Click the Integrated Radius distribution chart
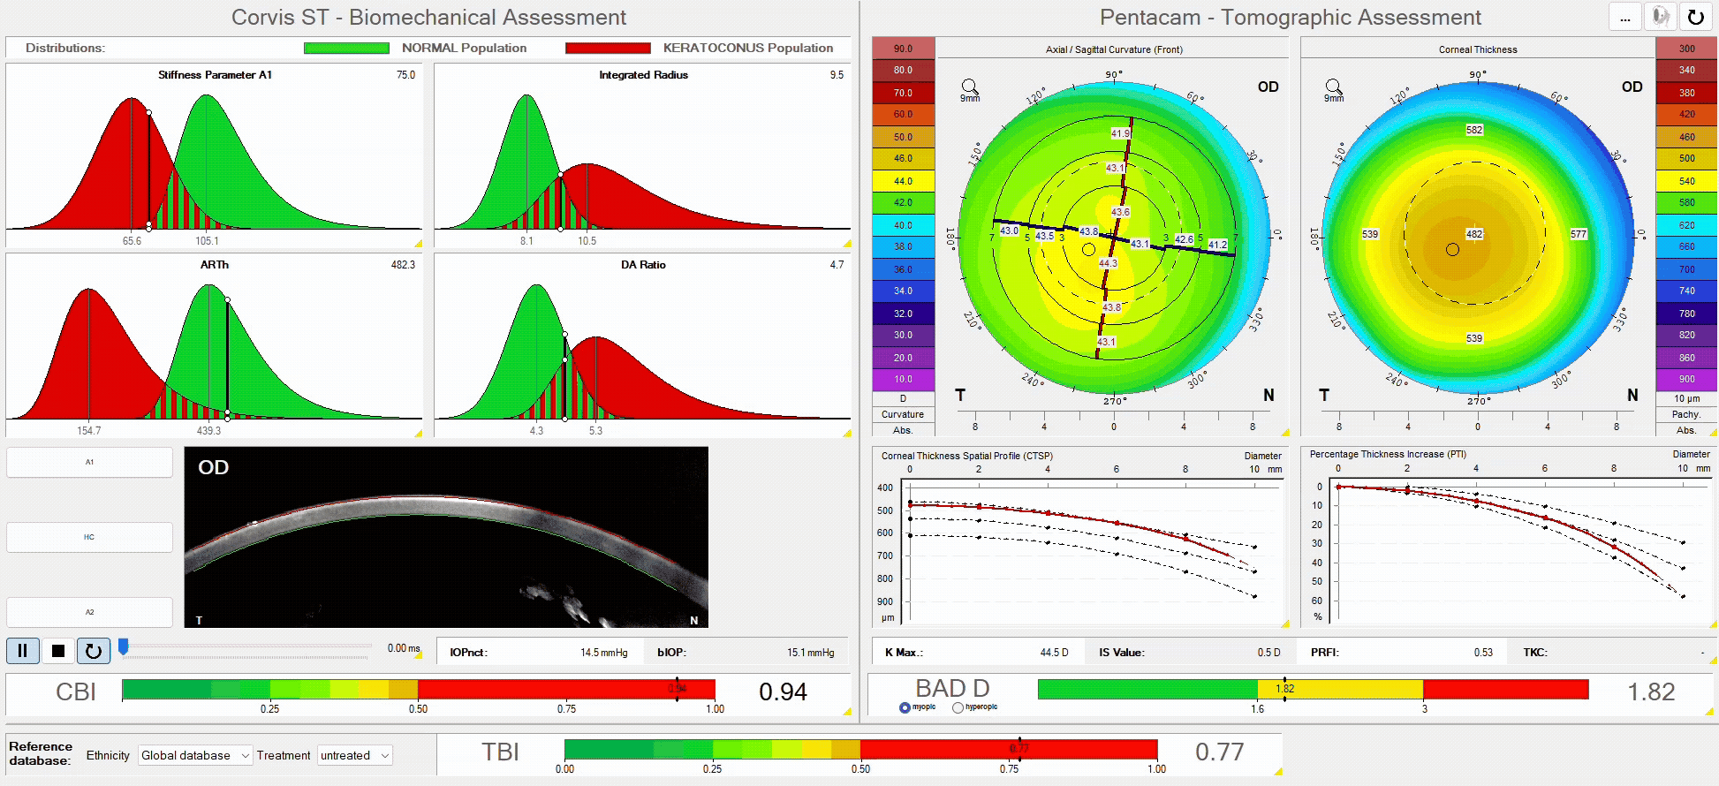1719x786 pixels. [x=642, y=155]
